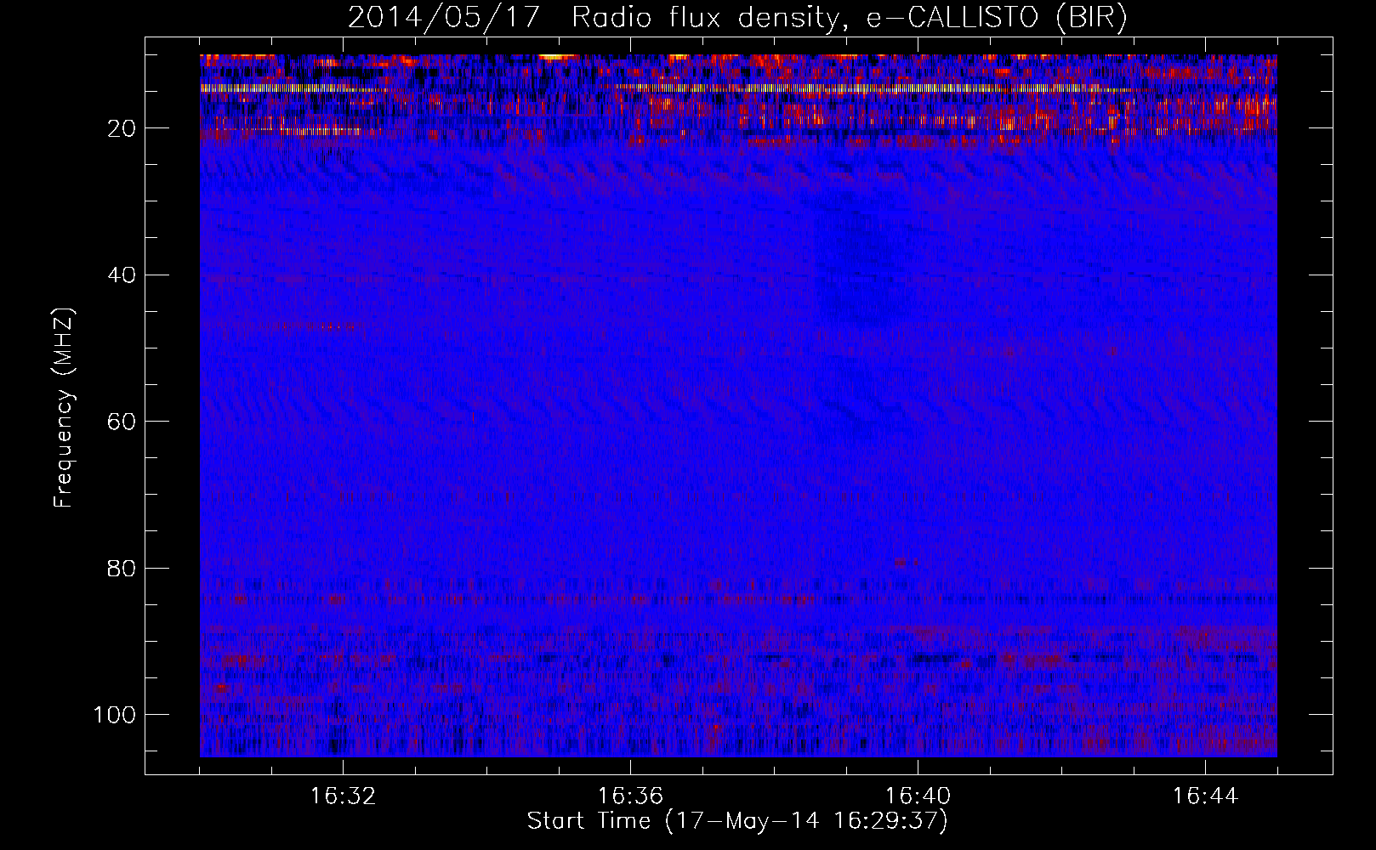The image size is (1376, 850).
Task: Click the 16:32 time tick label
Action: (x=344, y=796)
